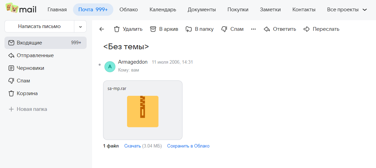Click the back arrow icon
This screenshot has height=168, width=376.
[102, 29]
